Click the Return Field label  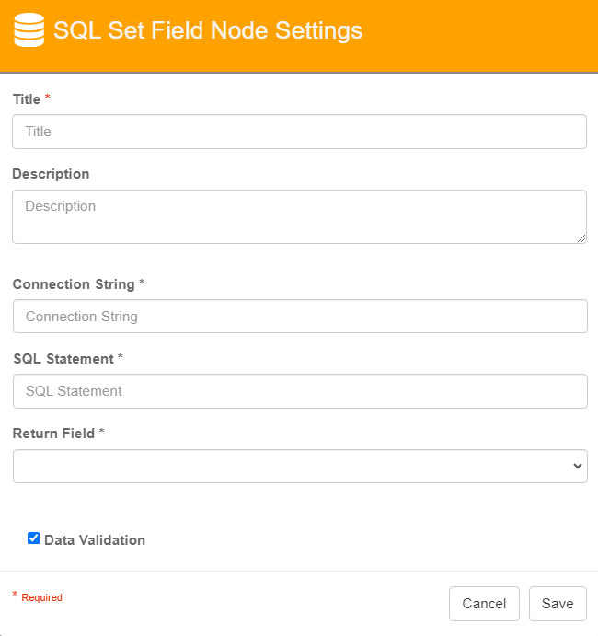[x=53, y=434]
